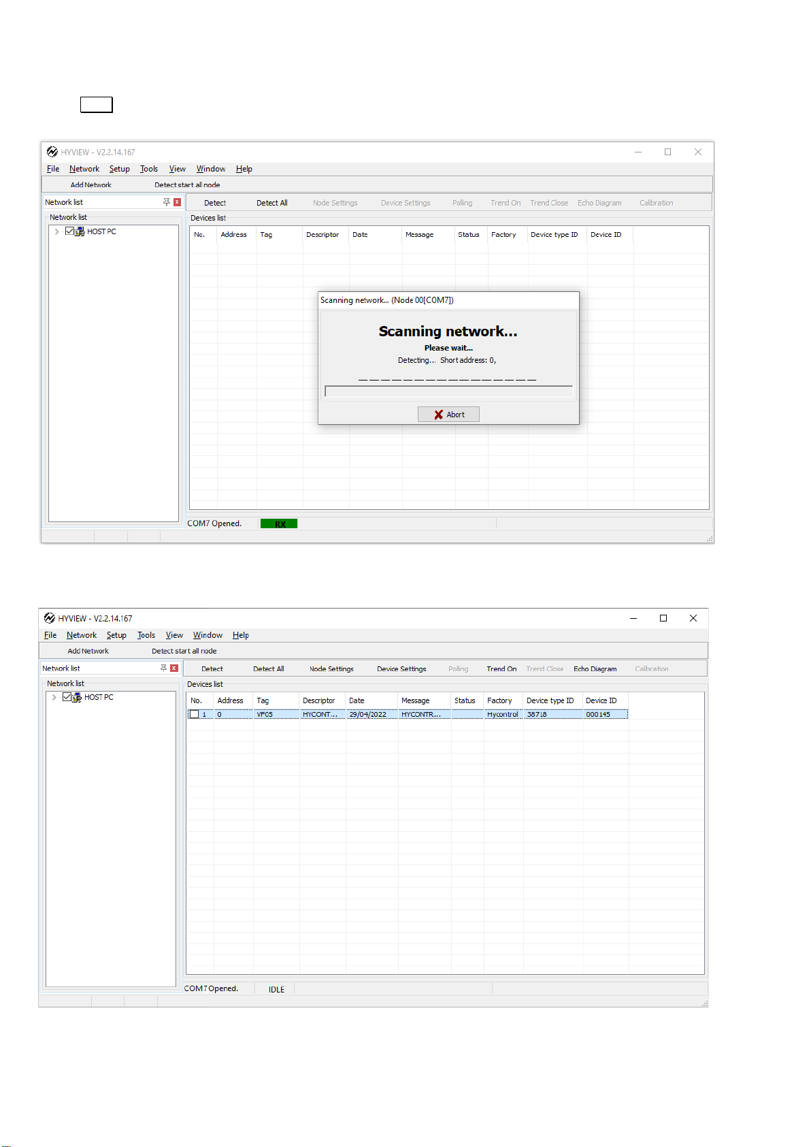Click HOST PC label in upper window

click(101, 231)
